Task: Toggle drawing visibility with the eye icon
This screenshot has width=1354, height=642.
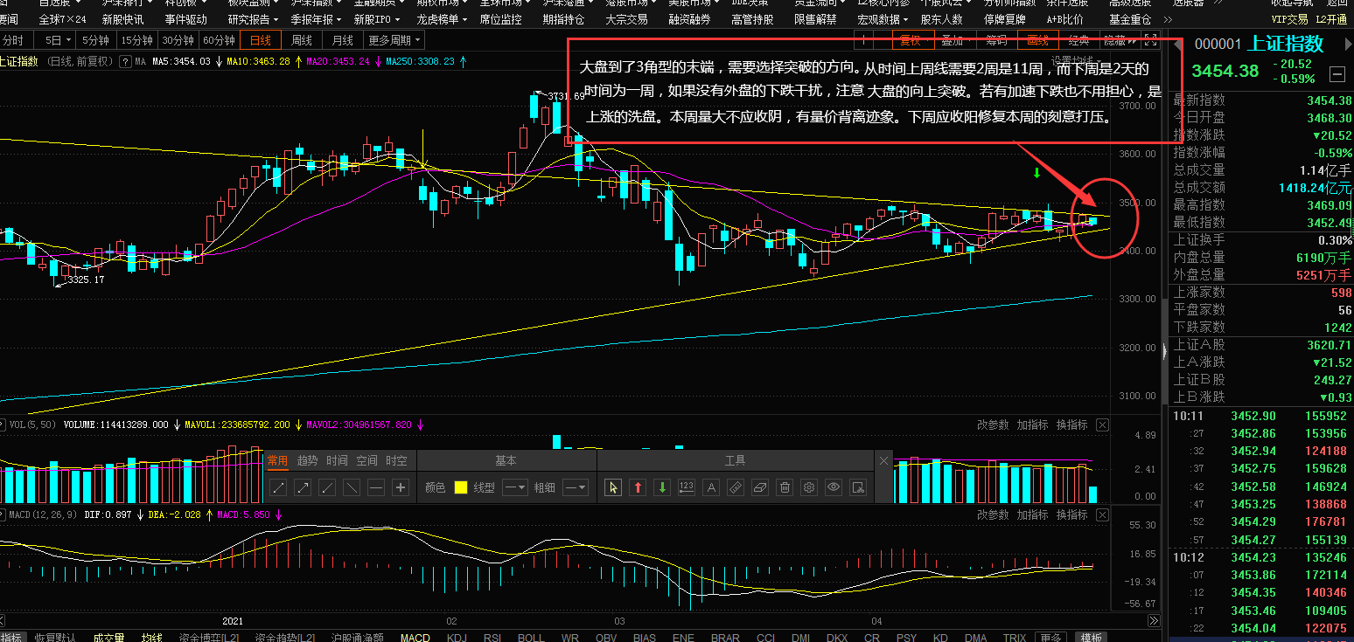Action: pos(834,487)
